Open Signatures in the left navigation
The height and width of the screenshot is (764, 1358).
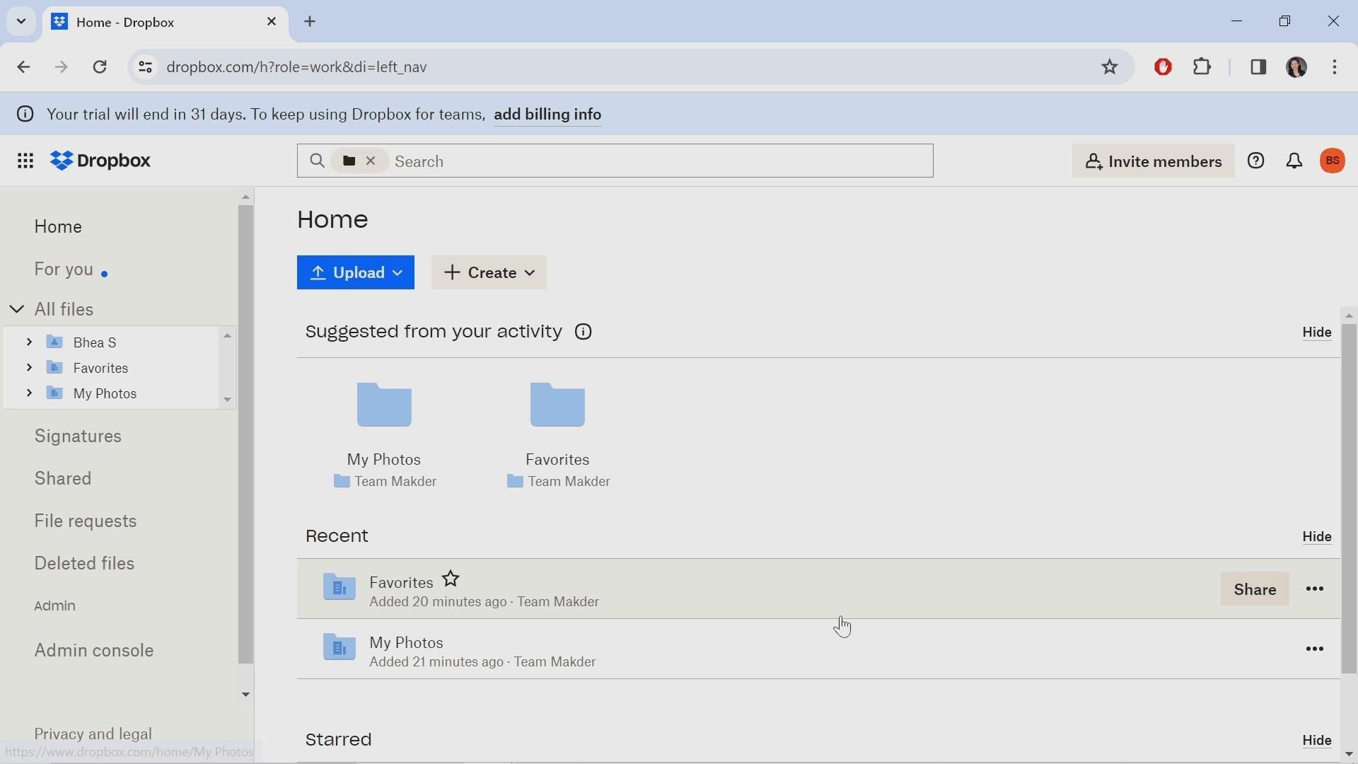point(78,436)
